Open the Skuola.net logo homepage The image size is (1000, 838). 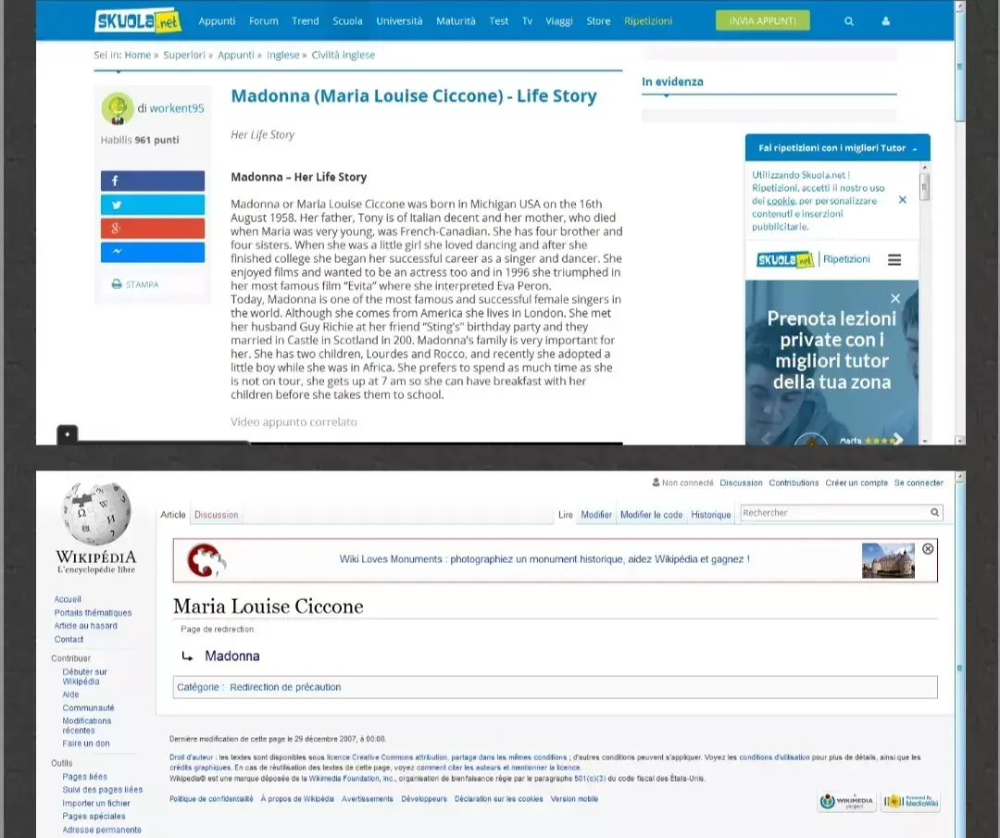pyautogui.click(x=138, y=21)
